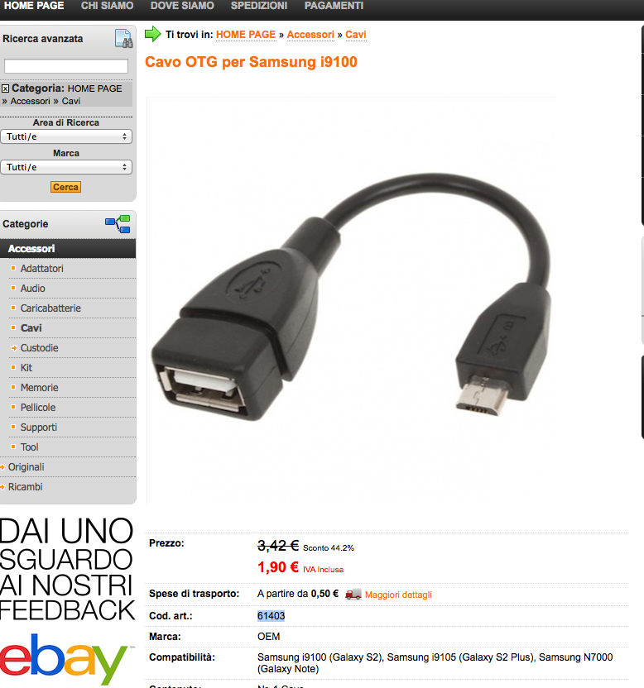This screenshot has width=644, height=688.
Task: Open the Marca dropdown
Action: [66, 167]
